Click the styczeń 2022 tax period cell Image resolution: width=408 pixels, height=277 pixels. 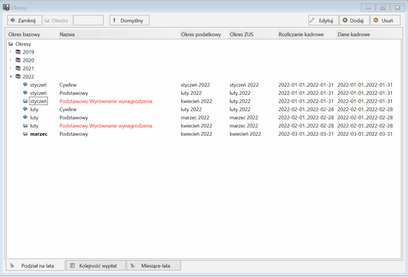[x=195, y=85]
